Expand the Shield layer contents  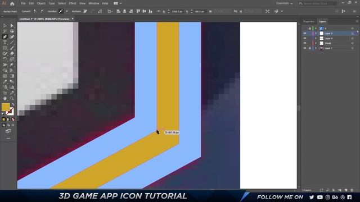[316, 43]
